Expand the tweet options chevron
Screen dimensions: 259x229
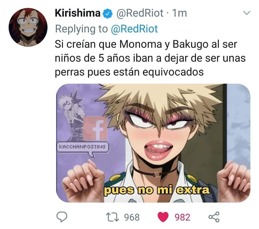tap(247, 13)
